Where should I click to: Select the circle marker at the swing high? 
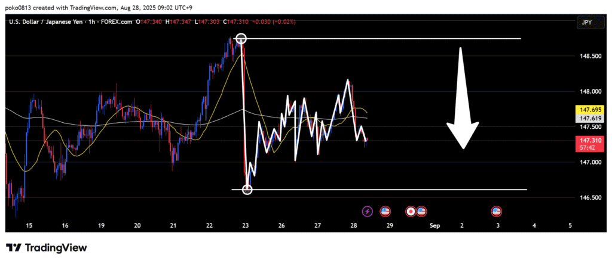click(241, 39)
